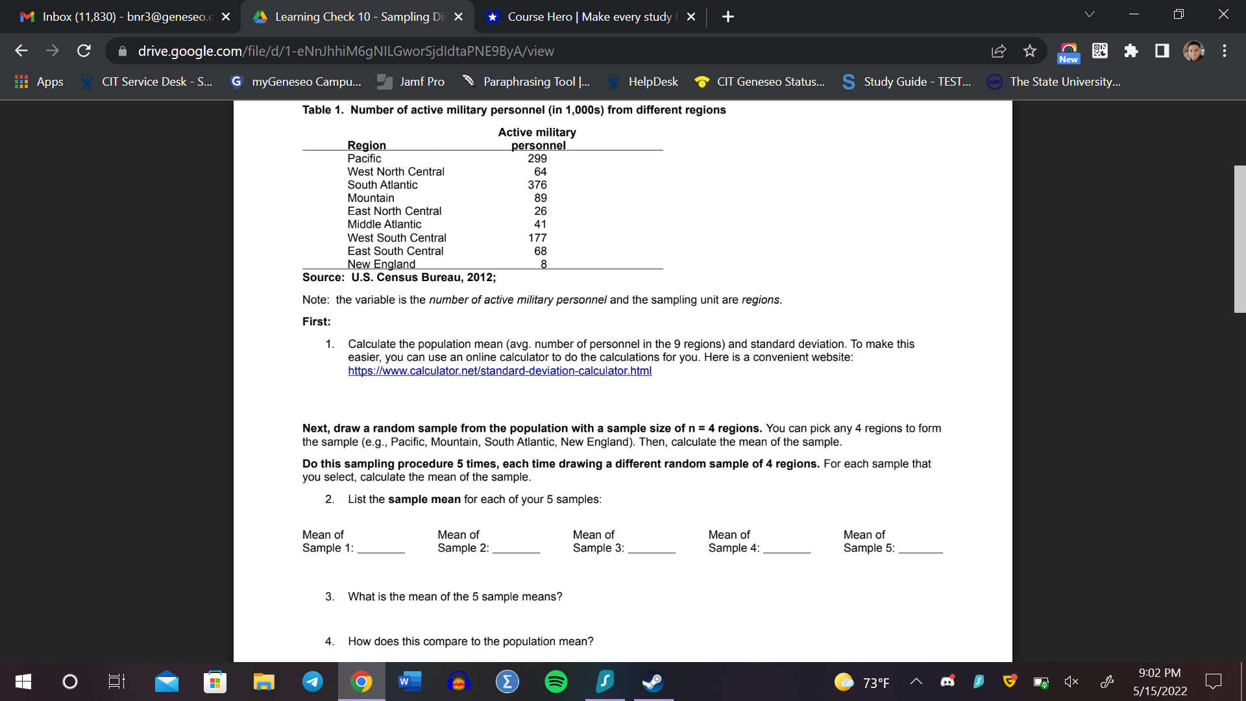Open Discord from the system tray

(947, 682)
